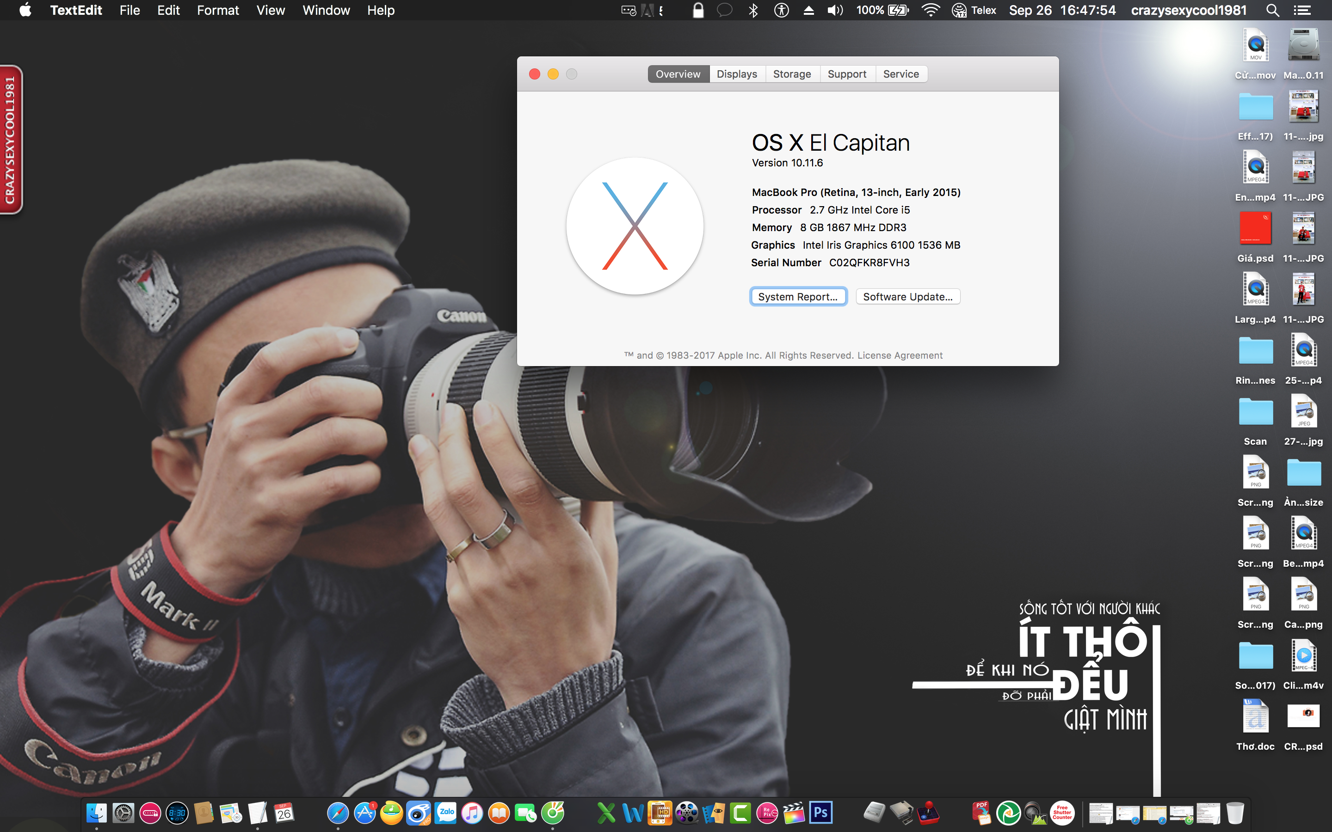Open the Telex input source menu
This screenshot has width=1332, height=832.
point(975,11)
